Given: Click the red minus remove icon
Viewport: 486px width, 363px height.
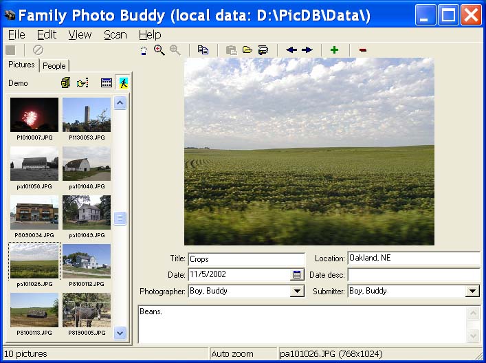Looking at the screenshot, I should (x=362, y=50).
